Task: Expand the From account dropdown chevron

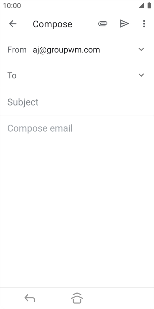Action: [141, 49]
